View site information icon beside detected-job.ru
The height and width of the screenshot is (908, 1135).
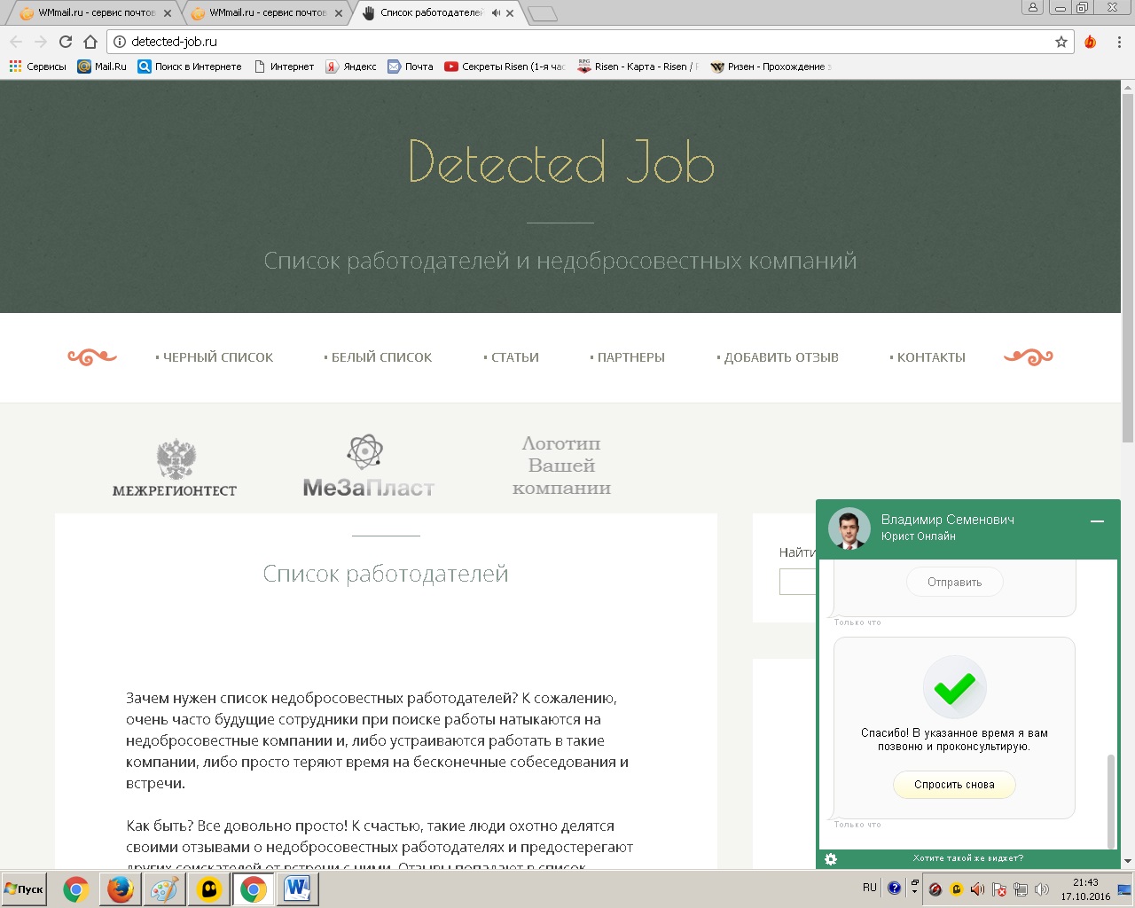coord(120,42)
